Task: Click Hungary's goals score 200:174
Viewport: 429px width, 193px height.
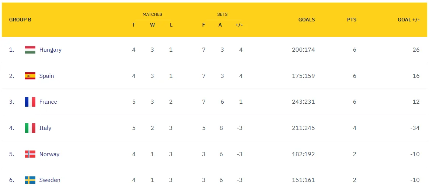Action: tap(303, 50)
